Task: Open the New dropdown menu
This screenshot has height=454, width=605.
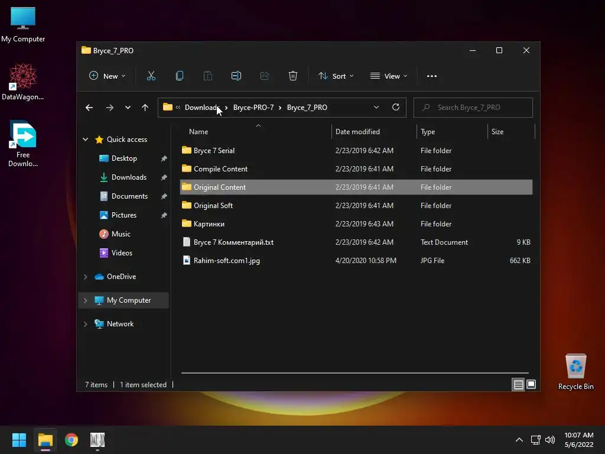Action: click(108, 76)
